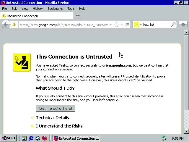
Task: Open the Help menu
Action: pyautogui.click(x=82, y=9)
